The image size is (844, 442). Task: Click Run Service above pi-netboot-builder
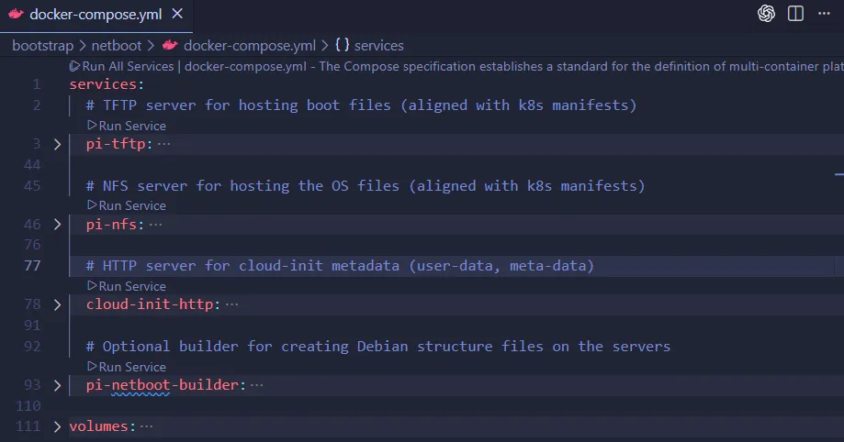[127, 367]
